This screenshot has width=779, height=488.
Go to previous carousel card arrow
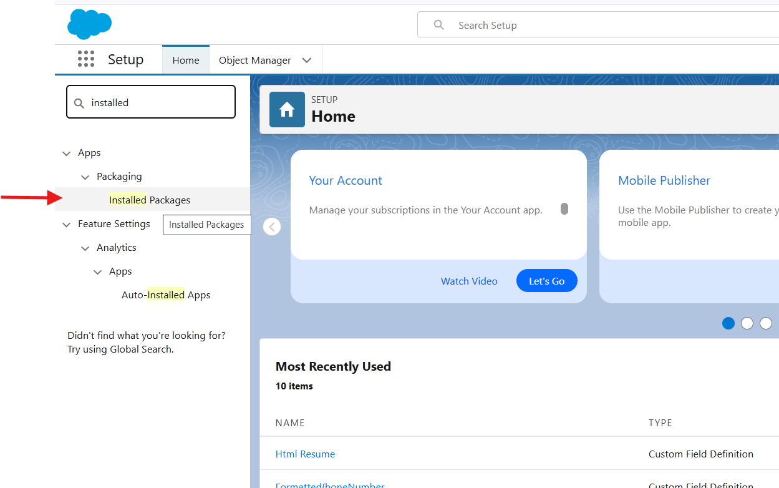[272, 227]
